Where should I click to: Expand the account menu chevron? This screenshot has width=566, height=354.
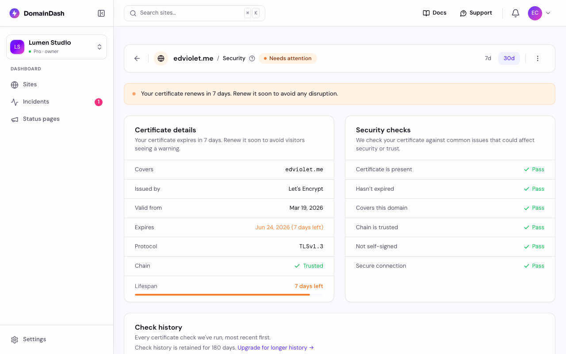click(x=548, y=13)
